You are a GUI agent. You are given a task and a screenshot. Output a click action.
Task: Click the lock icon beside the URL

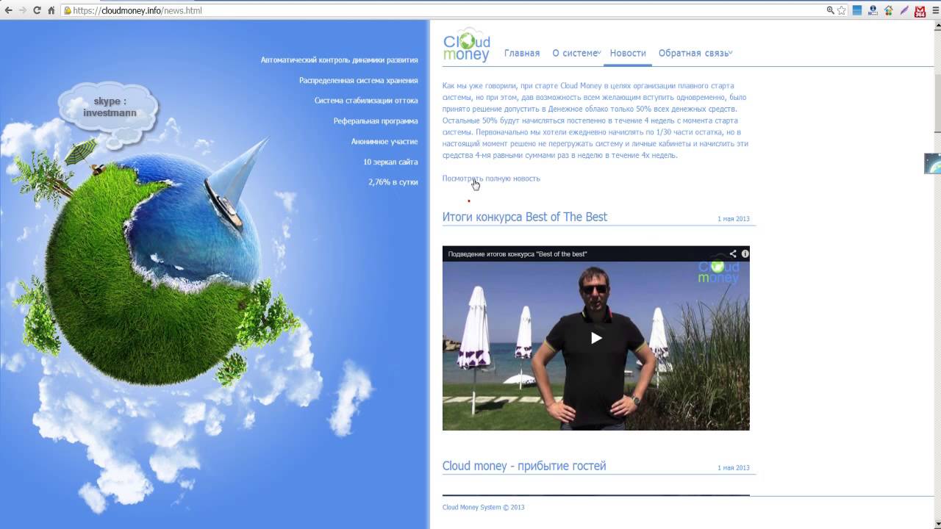(68, 10)
